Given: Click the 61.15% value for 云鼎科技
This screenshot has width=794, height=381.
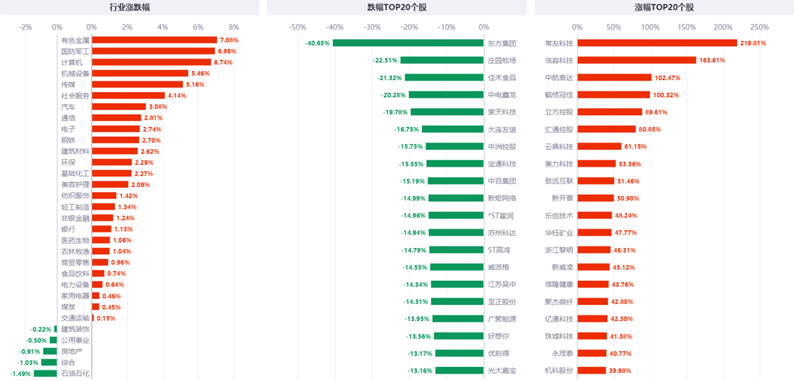Looking at the screenshot, I should click(635, 146).
